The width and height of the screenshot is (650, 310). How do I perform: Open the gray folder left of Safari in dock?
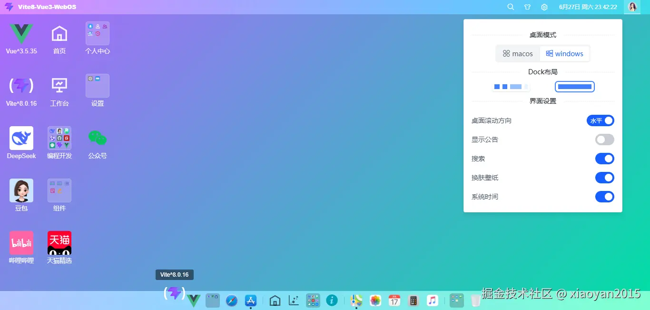(x=213, y=300)
